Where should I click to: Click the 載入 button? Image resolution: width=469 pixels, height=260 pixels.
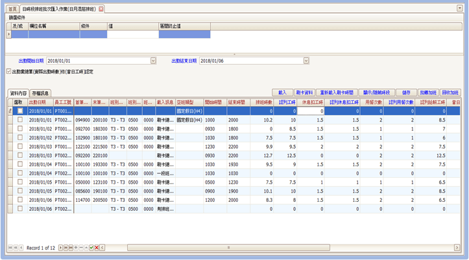pos(282,92)
